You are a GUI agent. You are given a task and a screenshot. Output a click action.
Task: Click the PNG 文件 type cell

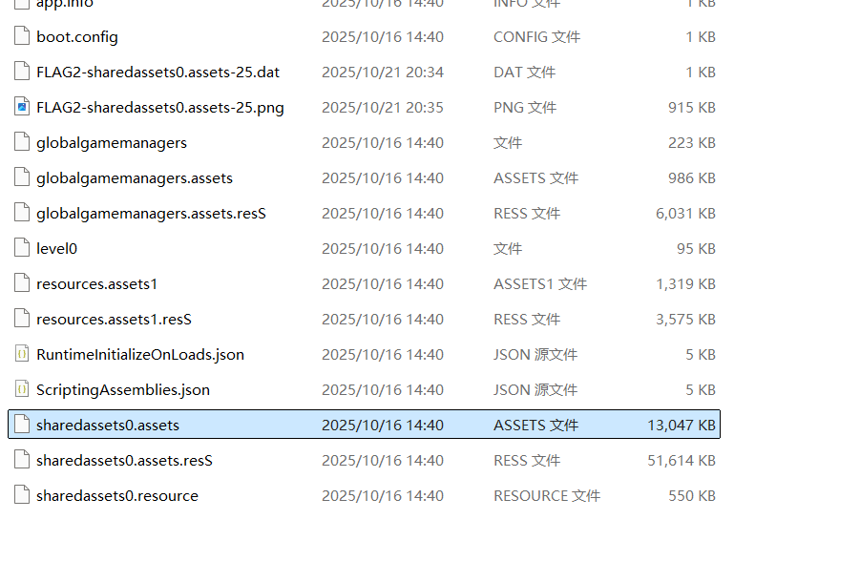pyautogui.click(x=525, y=108)
